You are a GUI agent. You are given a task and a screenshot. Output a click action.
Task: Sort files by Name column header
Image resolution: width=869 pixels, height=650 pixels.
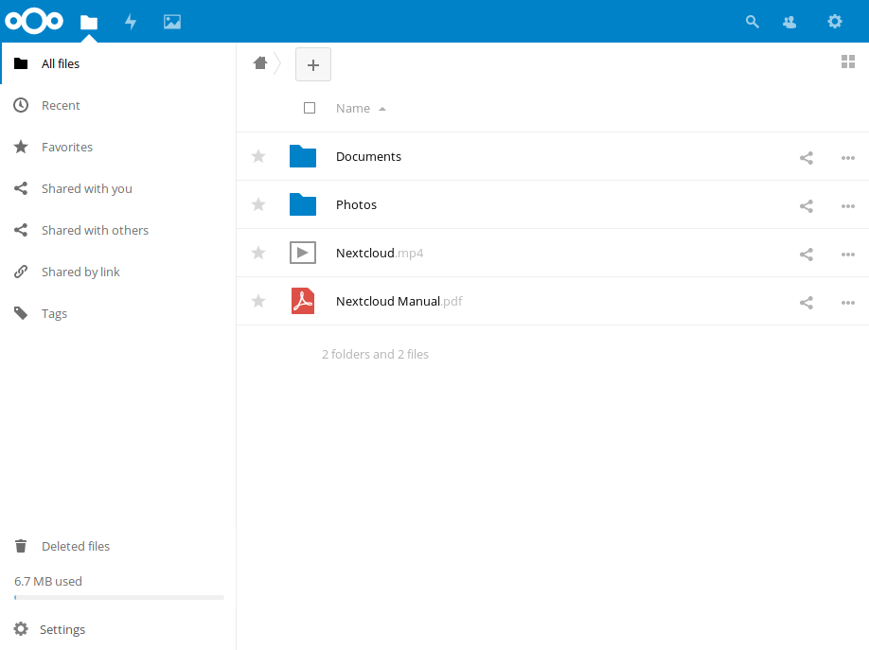[353, 109]
